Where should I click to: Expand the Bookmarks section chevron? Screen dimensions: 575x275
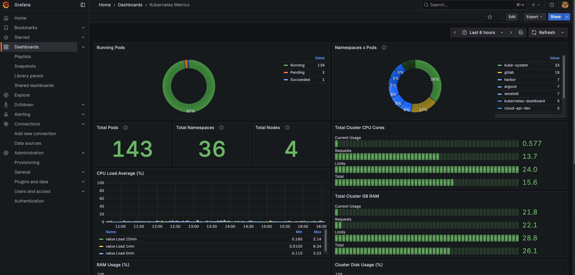83,27
